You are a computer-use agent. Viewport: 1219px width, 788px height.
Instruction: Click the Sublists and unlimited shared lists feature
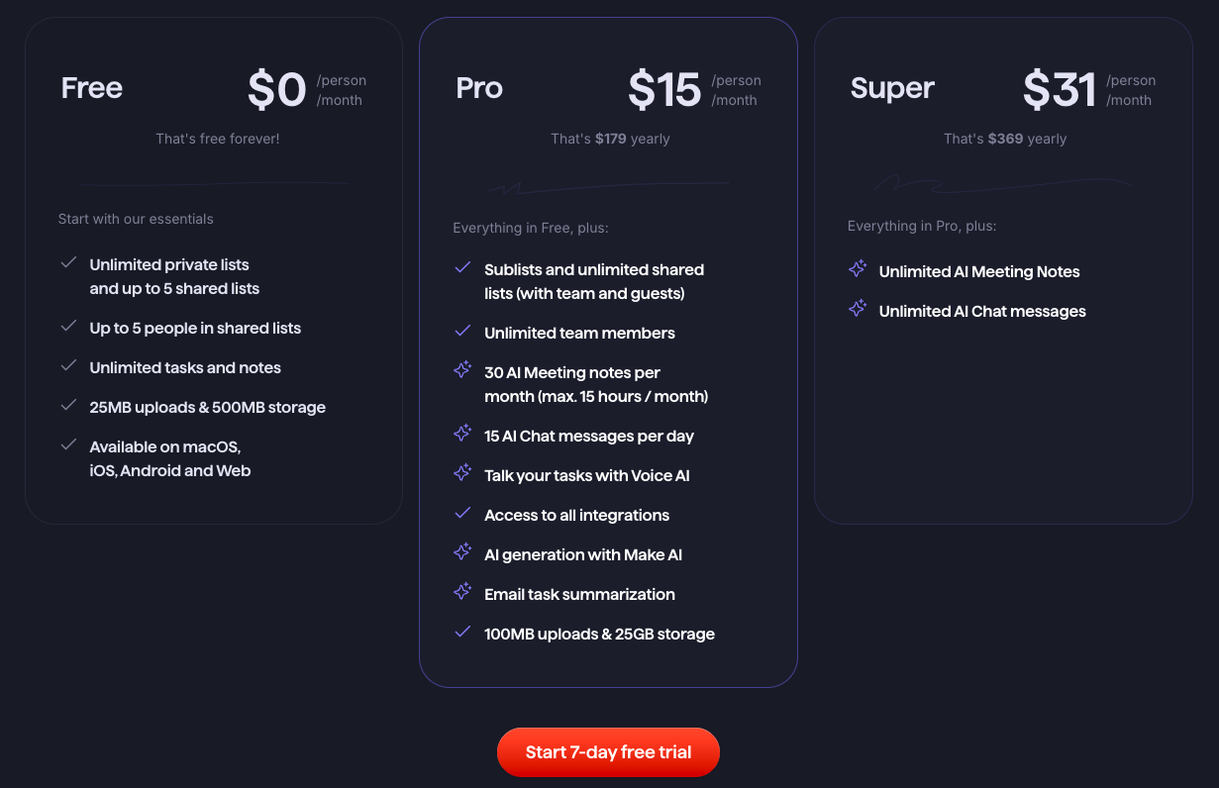(594, 281)
